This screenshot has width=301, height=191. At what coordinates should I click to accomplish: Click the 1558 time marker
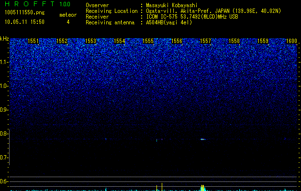coord(234,41)
